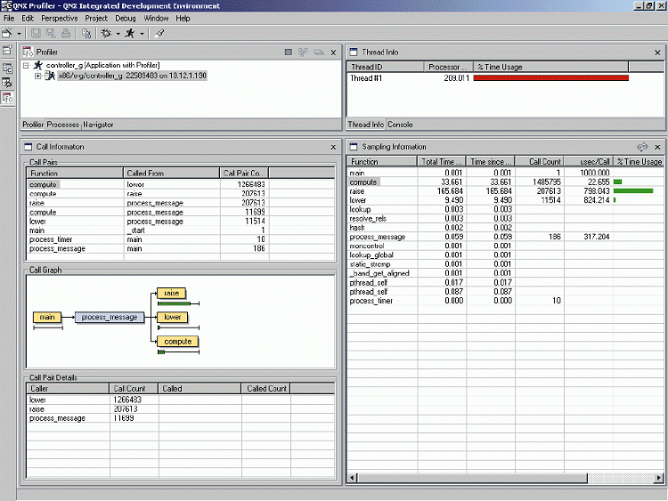Close the Call Information view
Viewport: 668px width, 501px height.
pos(333,147)
